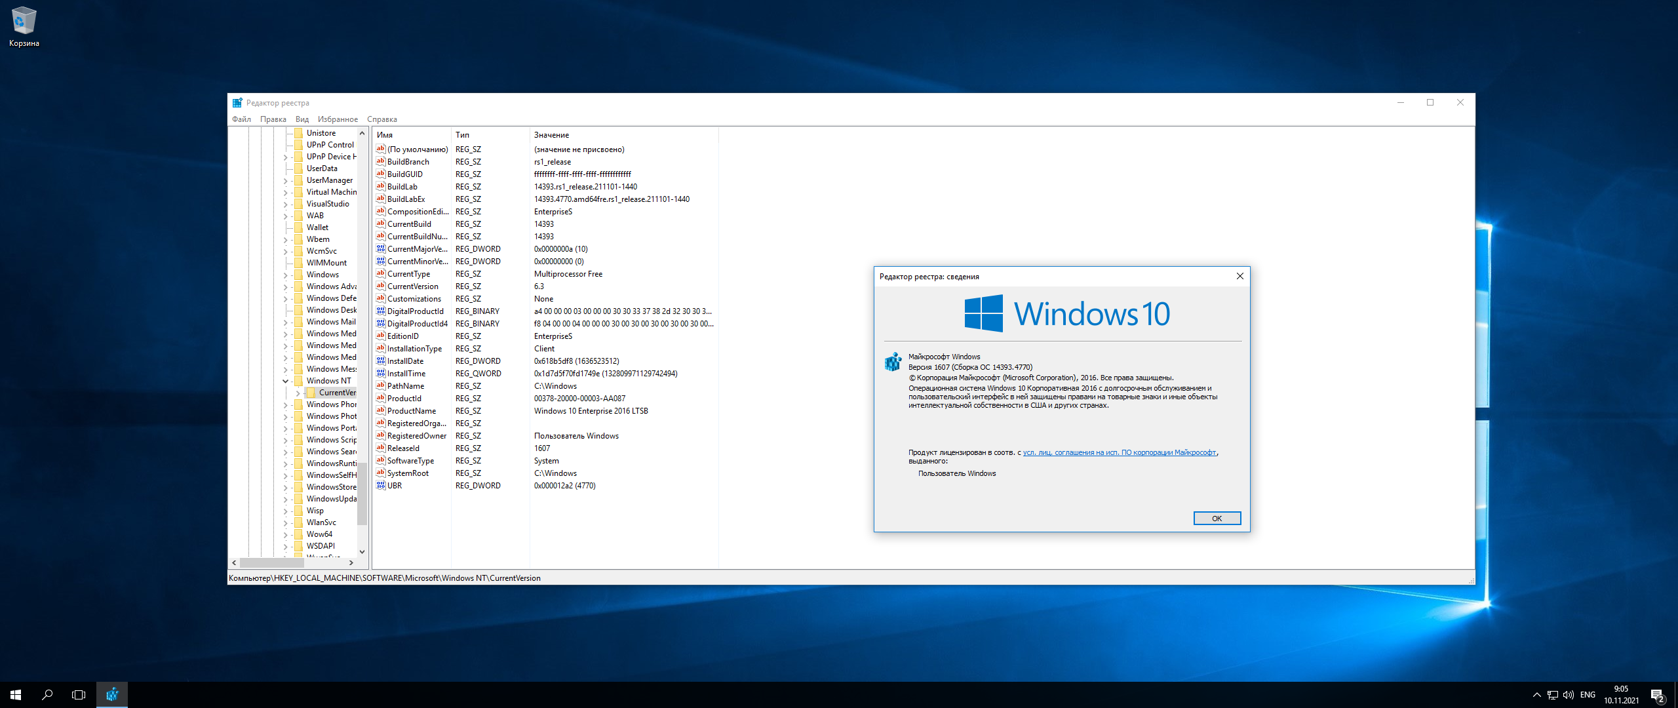Expand the UPnP Device Host node

[285, 157]
